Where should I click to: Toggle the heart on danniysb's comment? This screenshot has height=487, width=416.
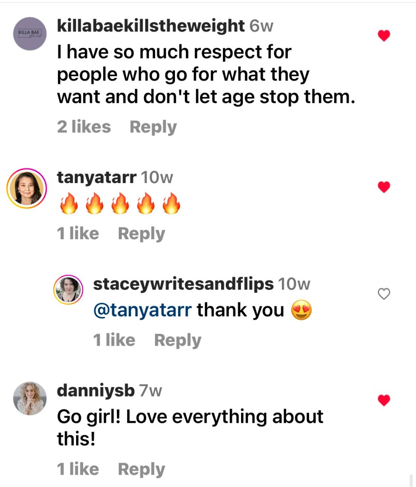pos(384,400)
